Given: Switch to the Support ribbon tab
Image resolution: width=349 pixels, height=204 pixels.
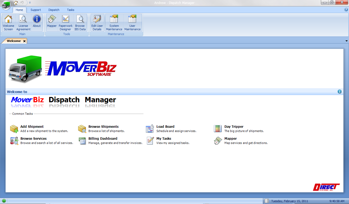Looking at the screenshot, I should [36, 10].
